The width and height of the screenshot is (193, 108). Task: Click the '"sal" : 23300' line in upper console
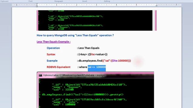56,20
